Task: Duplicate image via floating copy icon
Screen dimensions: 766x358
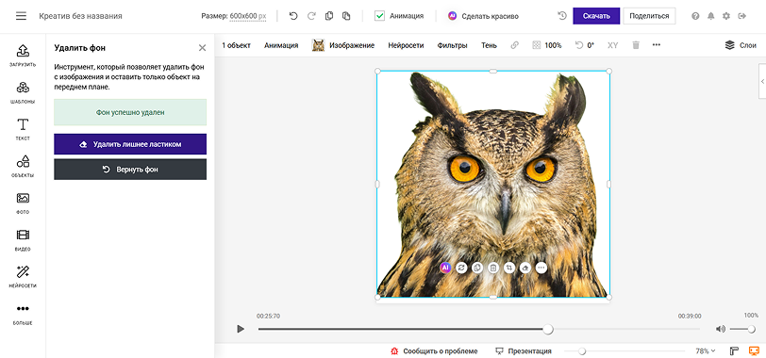Action: pos(477,268)
